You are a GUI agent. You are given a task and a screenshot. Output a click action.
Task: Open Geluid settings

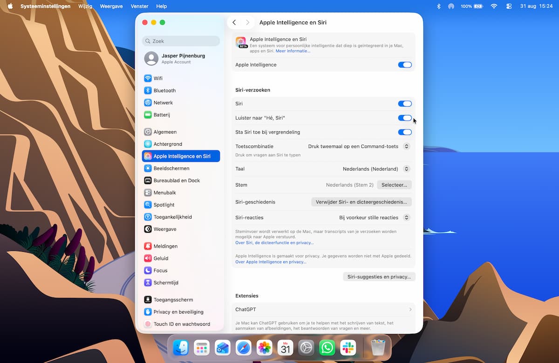(181, 258)
